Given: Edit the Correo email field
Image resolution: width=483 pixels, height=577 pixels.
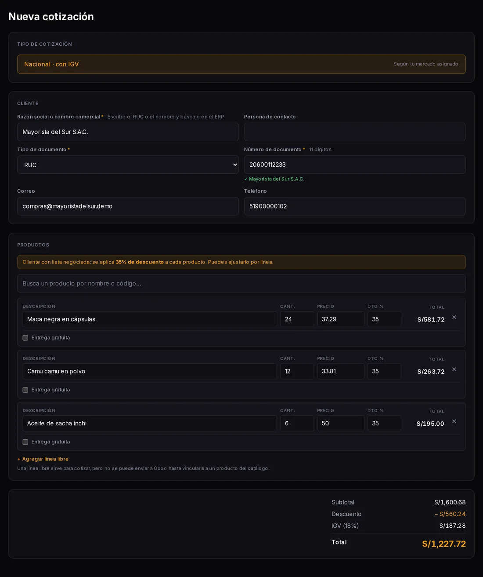Looking at the screenshot, I should click(128, 206).
